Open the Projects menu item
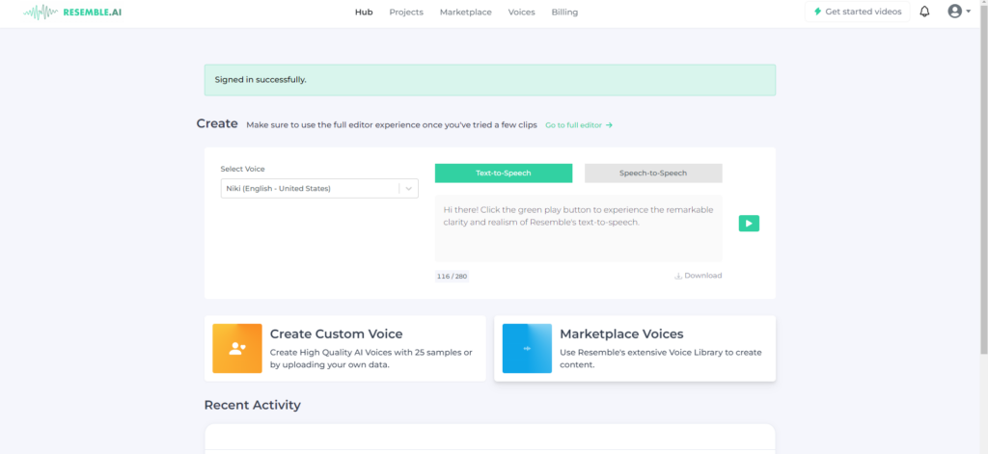Screen dimensions: 988x454 [x=406, y=13]
